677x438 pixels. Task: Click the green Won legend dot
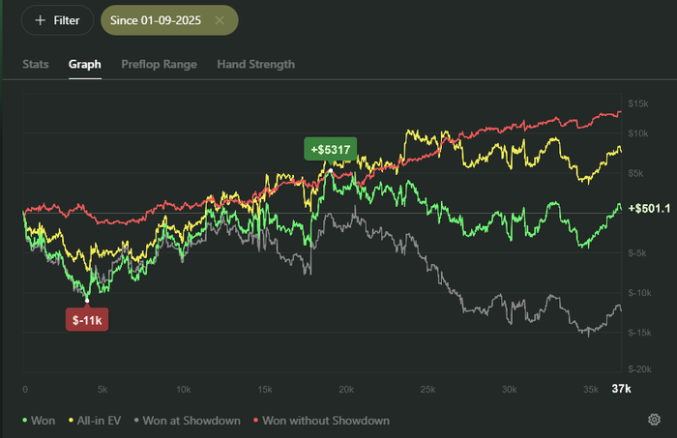pos(24,421)
